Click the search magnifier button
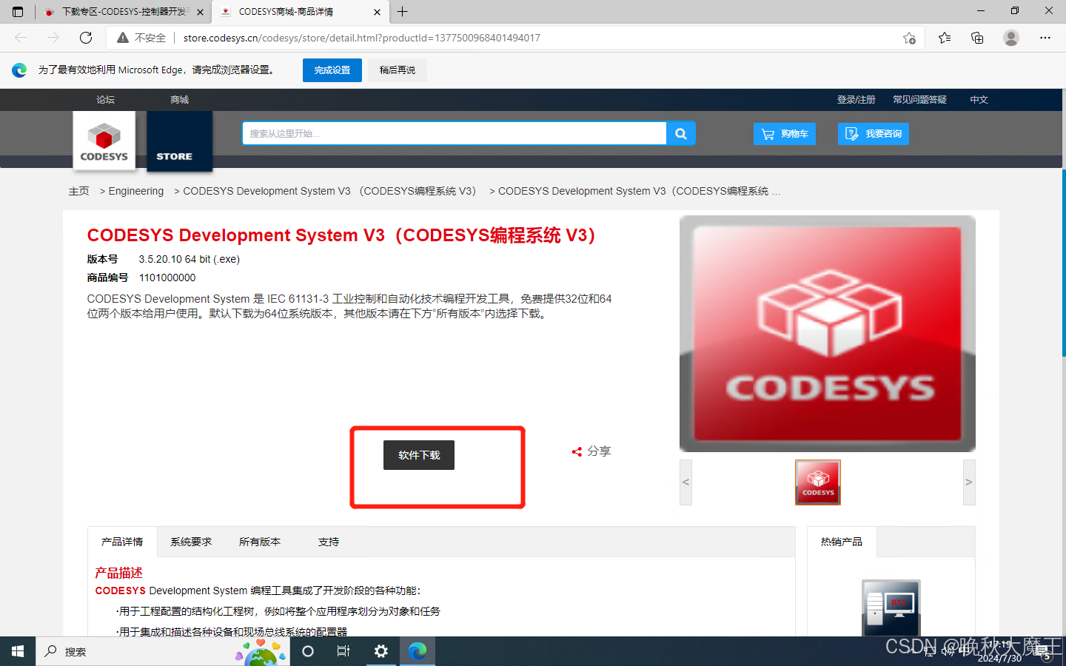The height and width of the screenshot is (666, 1066). pyautogui.click(x=681, y=133)
